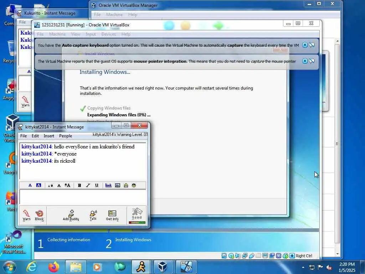Insert a picture into the kittykat2014 message
This screenshot has width=365, height=274.
click(x=118, y=185)
